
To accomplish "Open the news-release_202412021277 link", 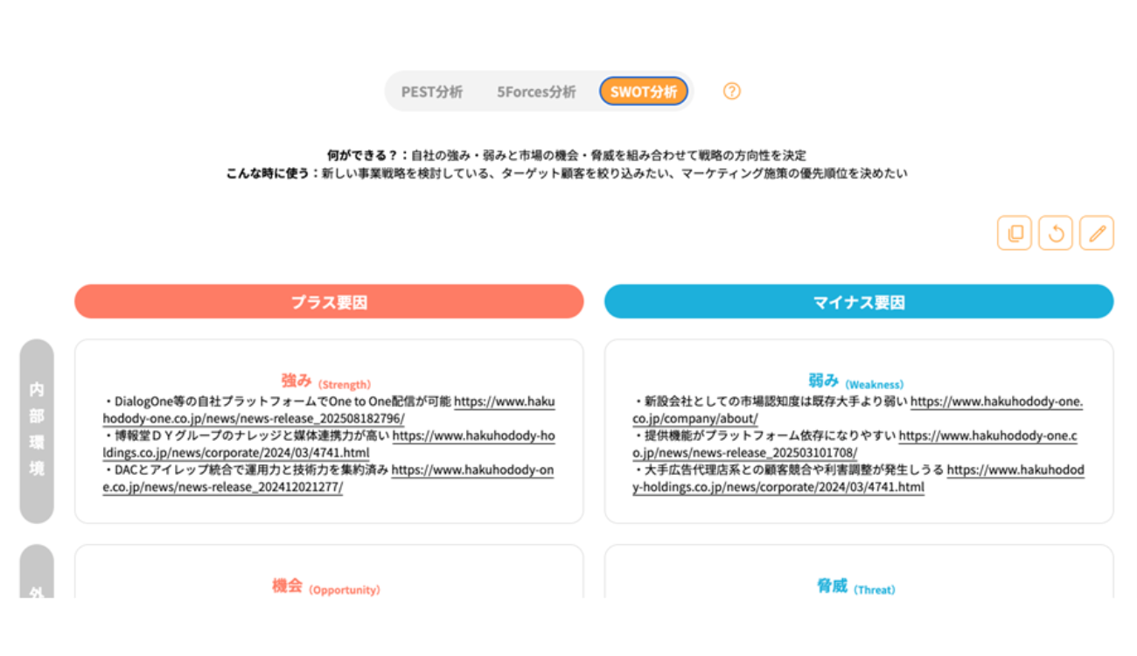I will 472,471.
